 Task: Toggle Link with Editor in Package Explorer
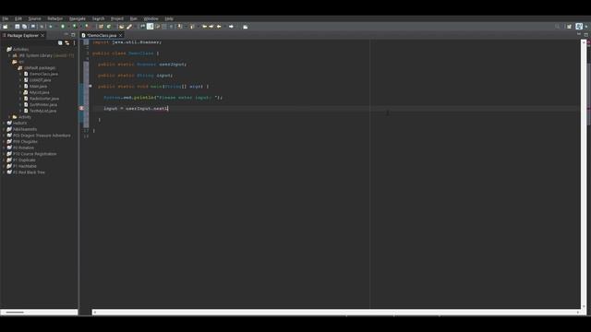click(x=67, y=43)
